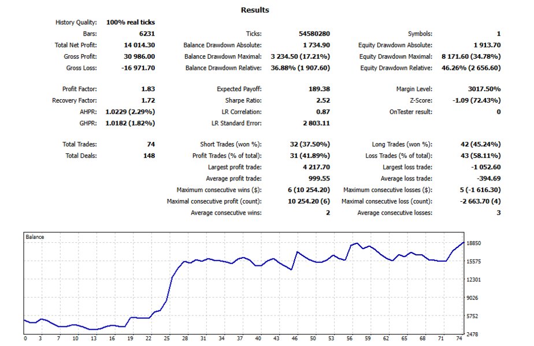Click the Sharpe Ratio value 2.52
The width and height of the screenshot is (534, 346).
coord(323,100)
